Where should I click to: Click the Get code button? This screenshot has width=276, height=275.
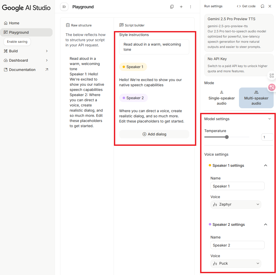point(246,6)
